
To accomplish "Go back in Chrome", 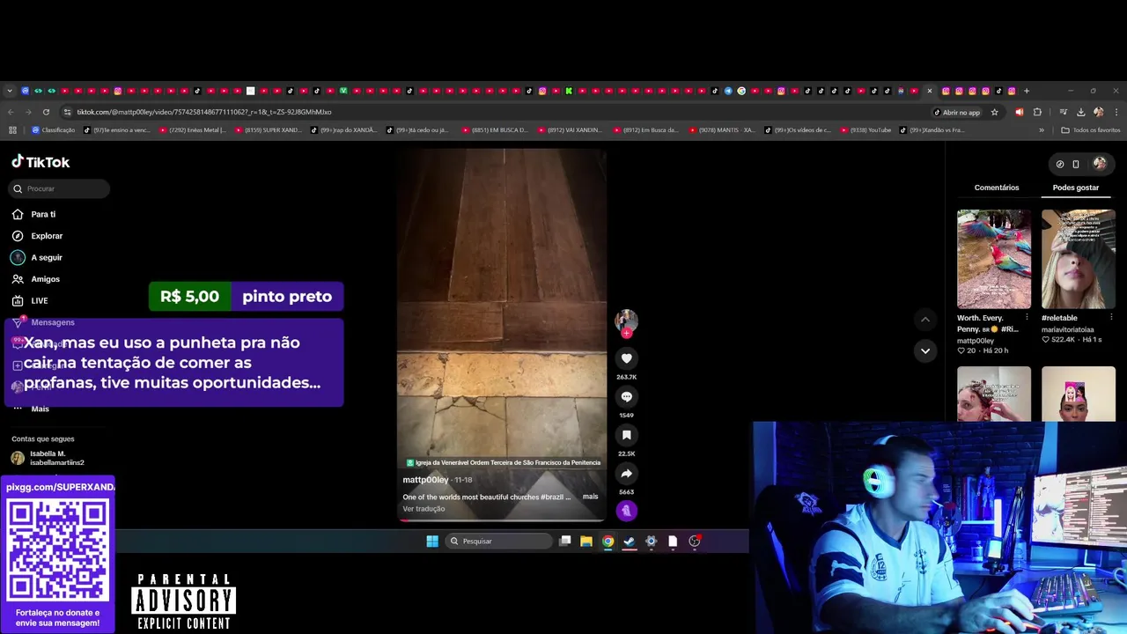I will pos(11,112).
